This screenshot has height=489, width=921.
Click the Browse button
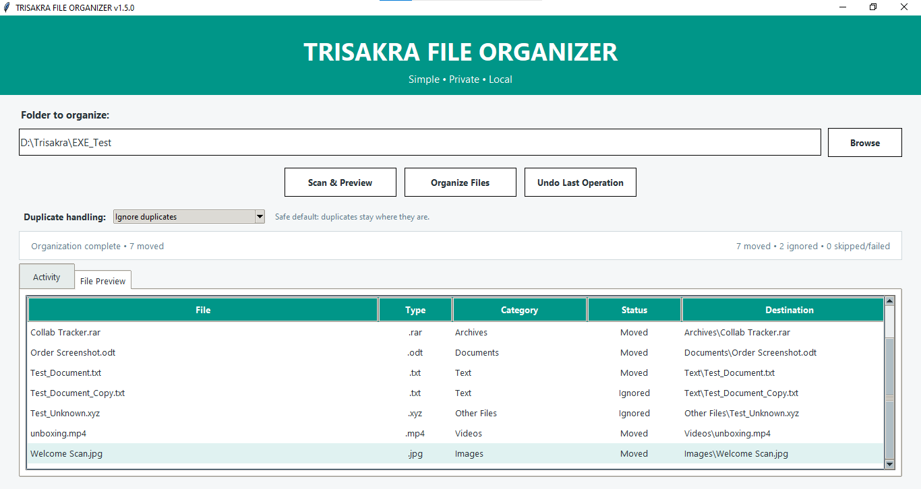[864, 143]
